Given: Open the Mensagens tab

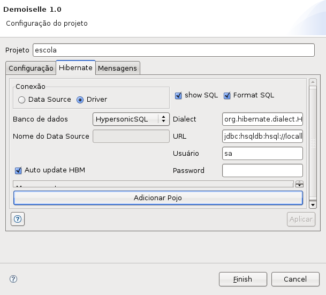Looking at the screenshot, I should pyautogui.click(x=118, y=68).
